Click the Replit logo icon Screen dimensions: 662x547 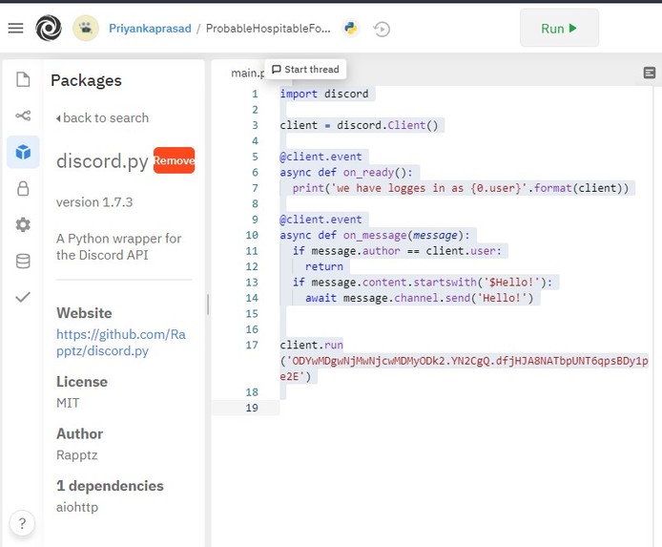tap(49, 29)
